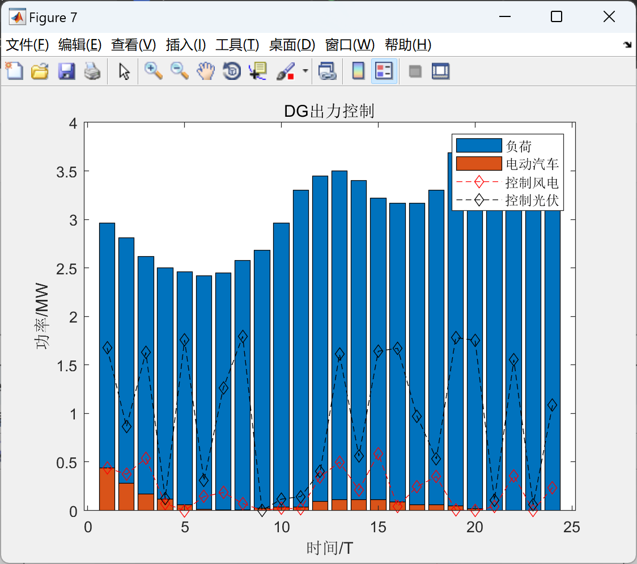Show Plot Tools and dock figure
The image size is (637, 564).
point(440,71)
